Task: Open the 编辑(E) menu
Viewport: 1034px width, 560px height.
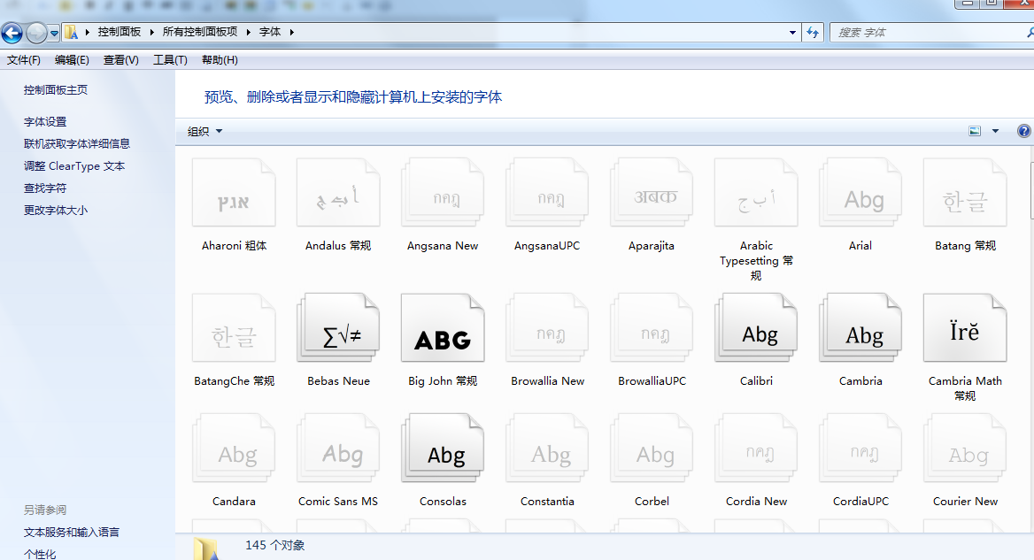Action: [x=72, y=60]
